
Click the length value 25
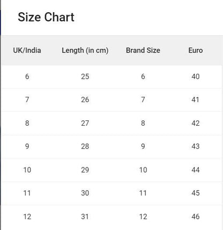point(85,76)
